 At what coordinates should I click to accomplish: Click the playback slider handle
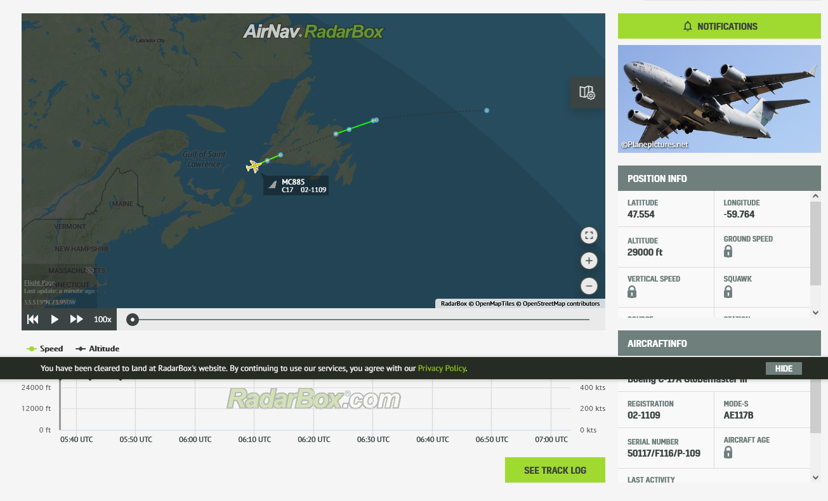[x=132, y=319]
